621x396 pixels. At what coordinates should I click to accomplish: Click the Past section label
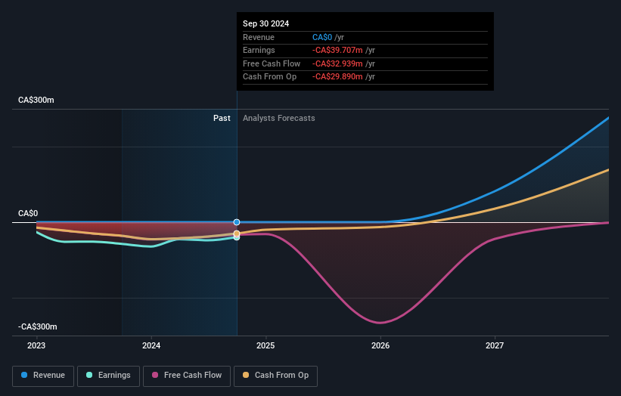(222, 119)
